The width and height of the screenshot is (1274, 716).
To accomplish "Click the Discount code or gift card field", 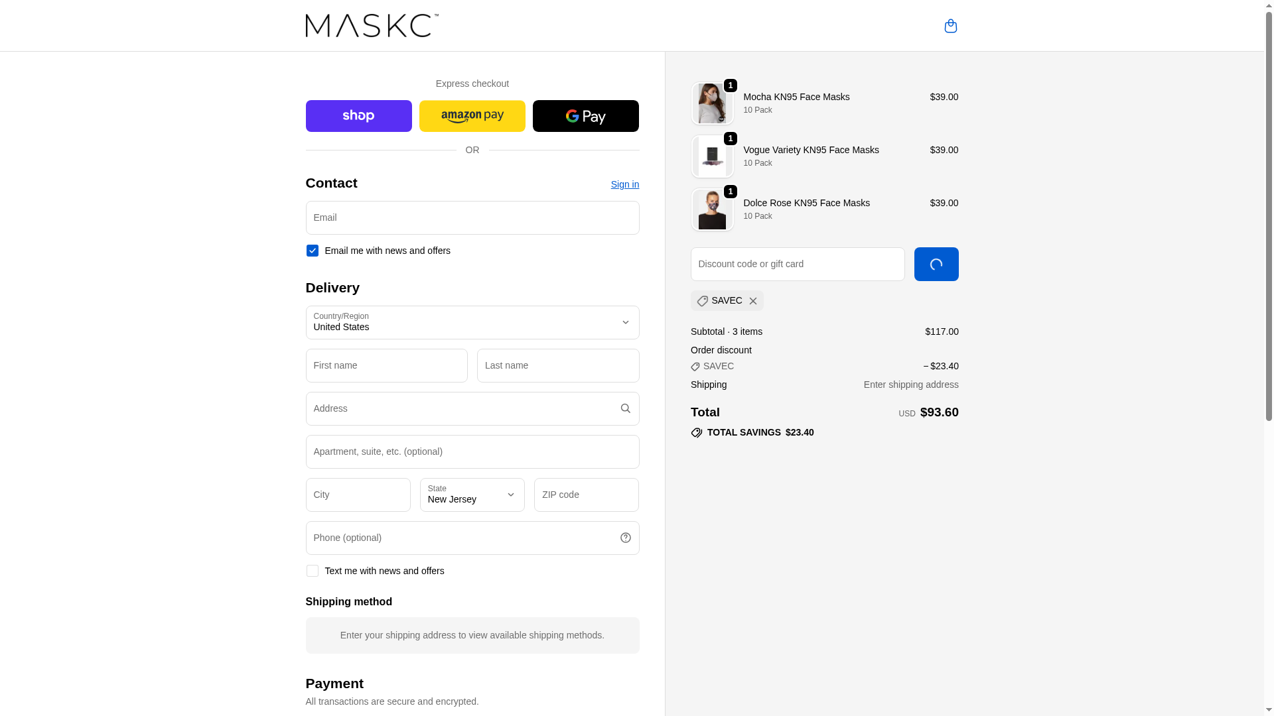I will pyautogui.click(x=797, y=264).
